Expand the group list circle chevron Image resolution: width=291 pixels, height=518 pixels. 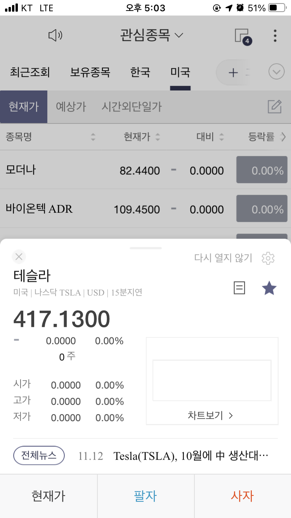277,72
